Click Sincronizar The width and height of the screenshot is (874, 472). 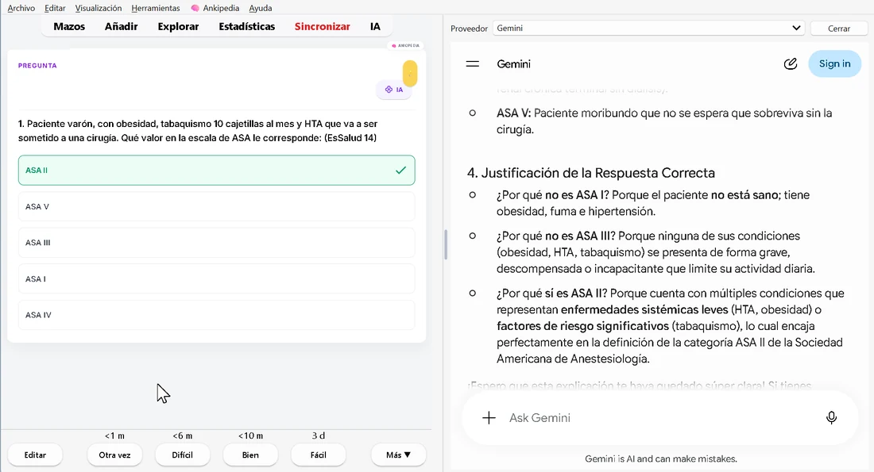tap(322, 26)
